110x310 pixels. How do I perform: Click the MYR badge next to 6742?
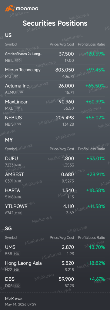tap(18, 213)
